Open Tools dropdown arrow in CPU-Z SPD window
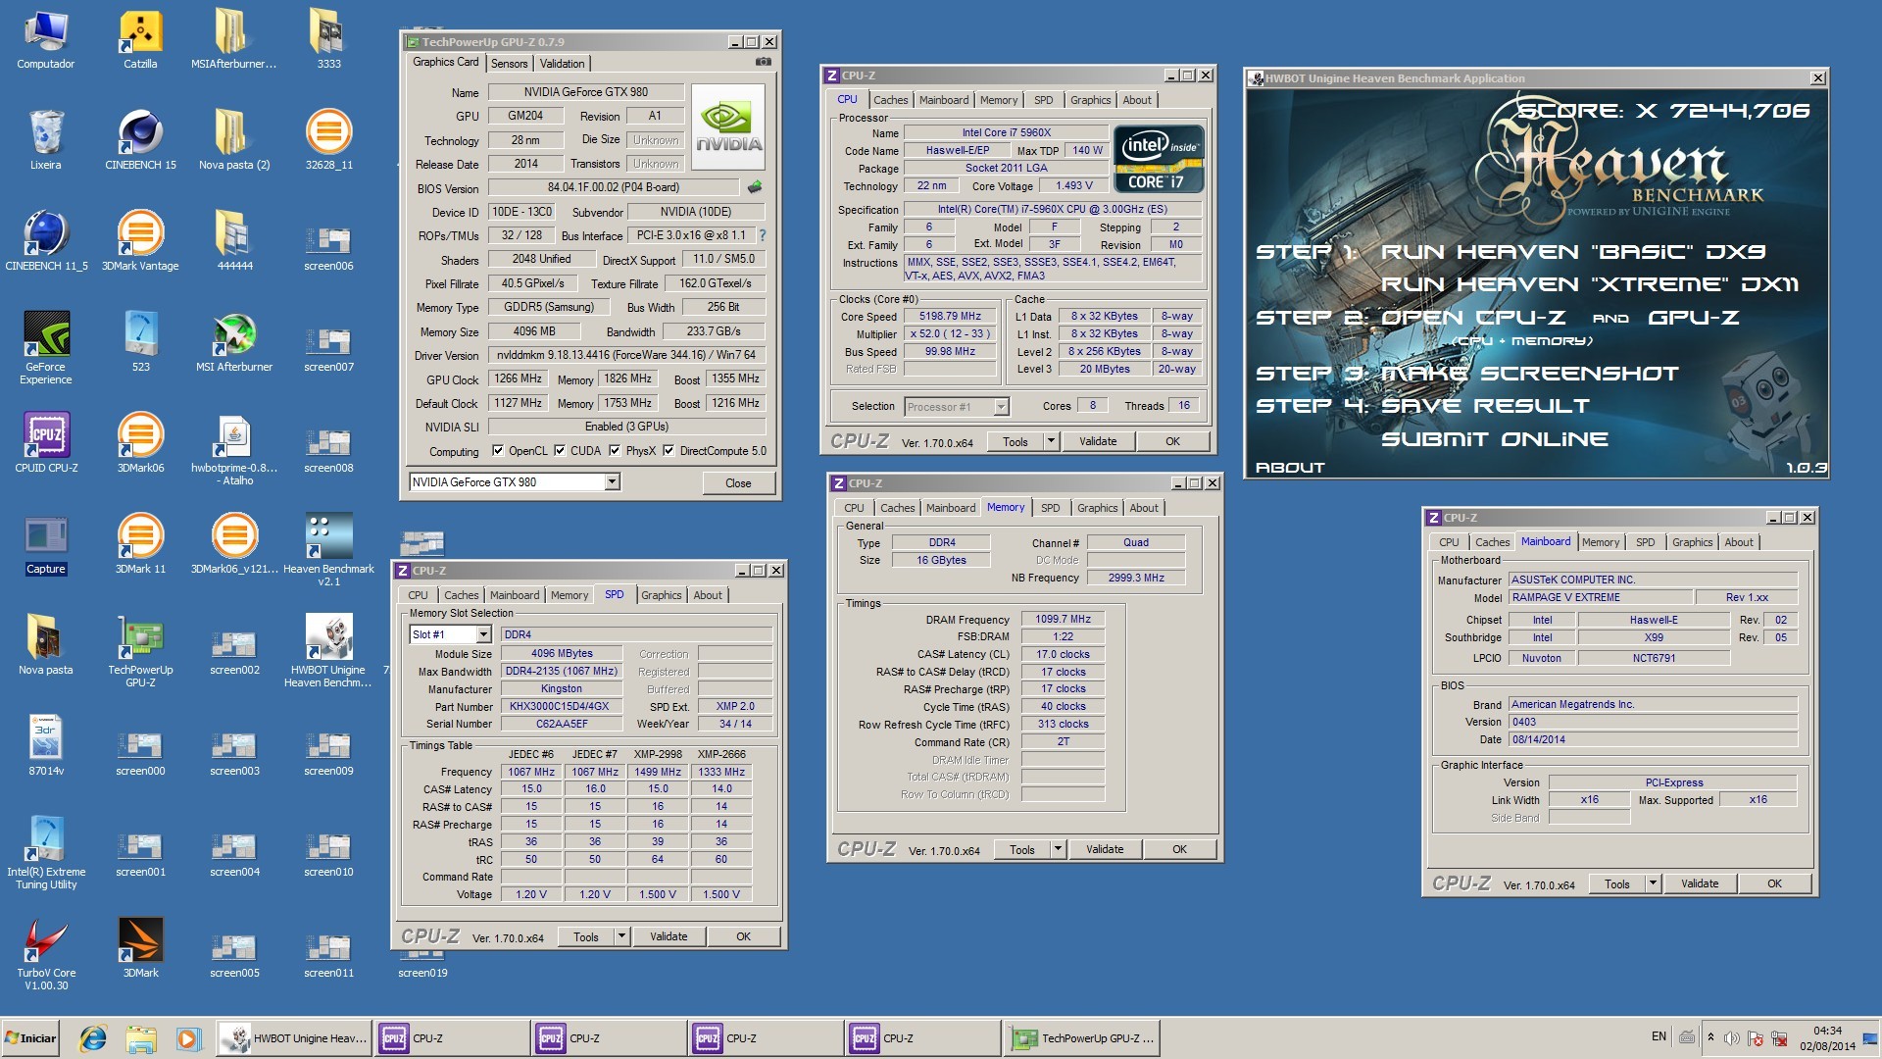The width and height of the screenshot is (1882, 1059). coord(621,936)
